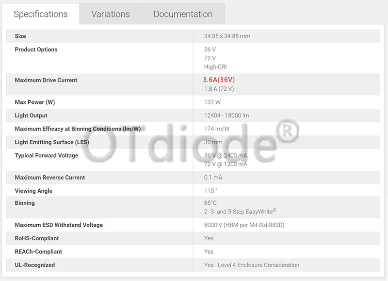Viewport: 388px width, 281px height.
Task: Switch to the Variations tab
Action: coord(111,14)
